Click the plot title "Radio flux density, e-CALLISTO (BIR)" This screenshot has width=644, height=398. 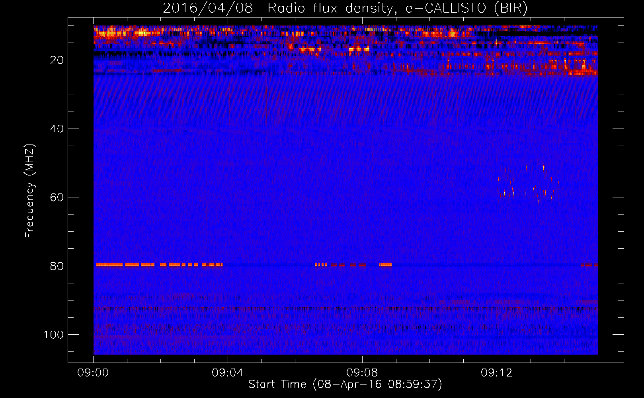tap(398, 8)
